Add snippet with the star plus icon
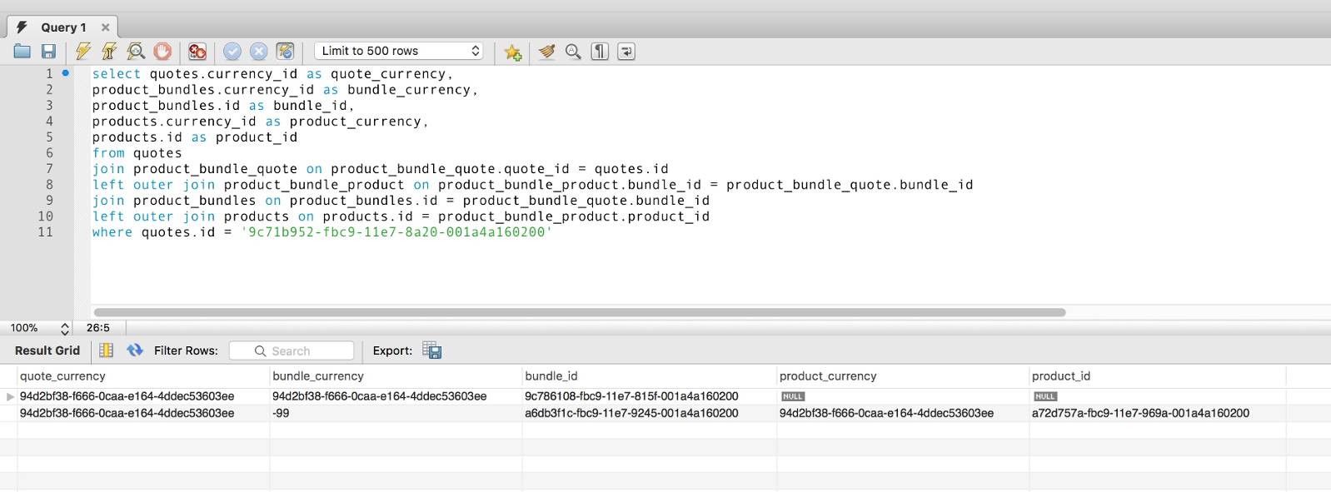The width and height of the screenshot is (1331, 492). 513,52
